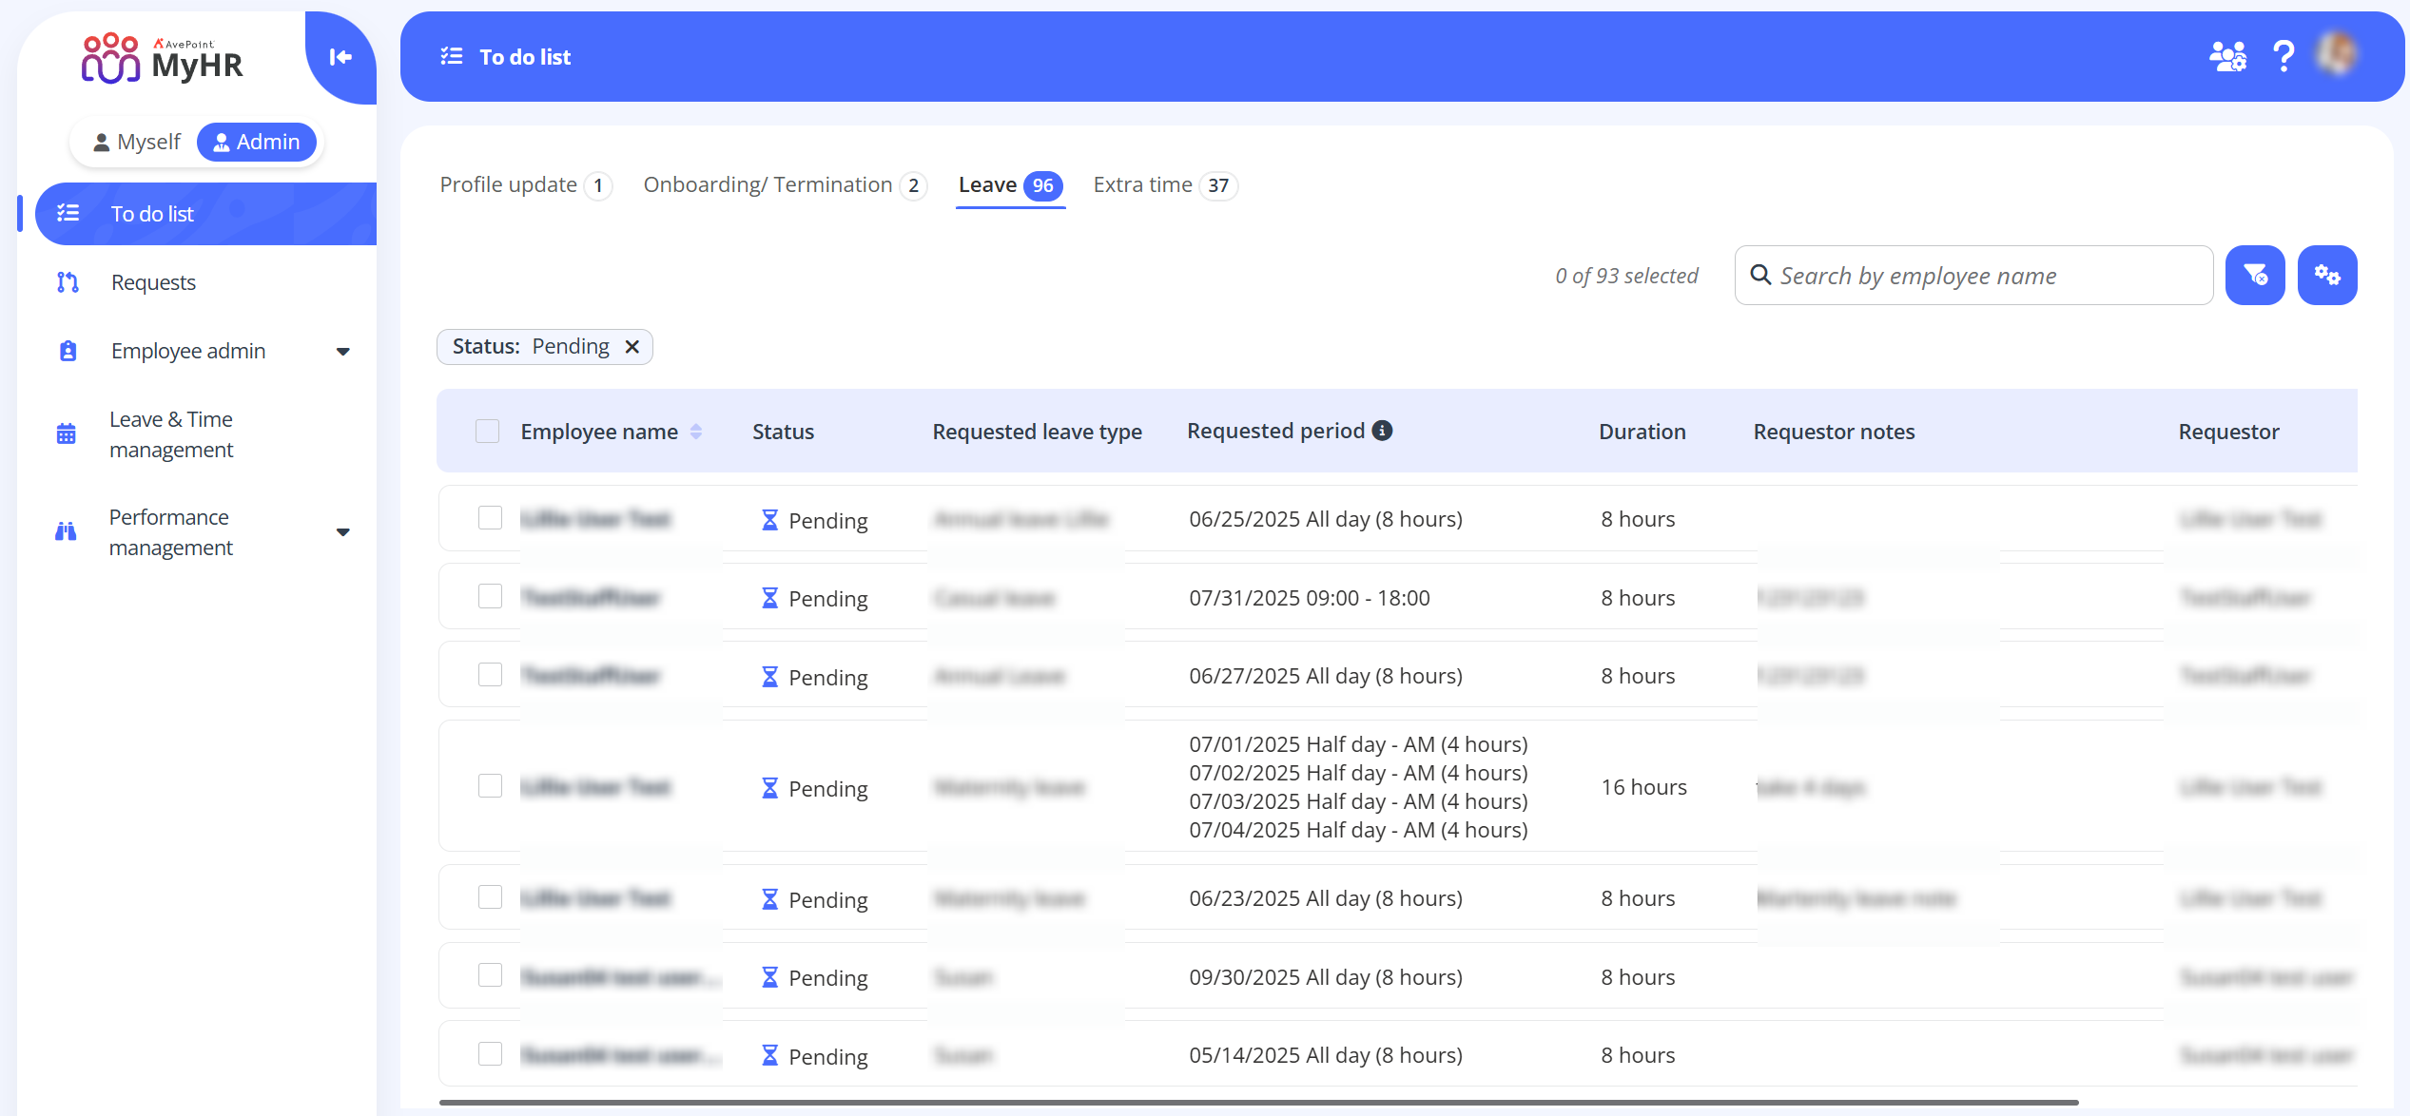Click the horizontal table scrollbar
Viewport: 2410px width, 1116px height.
[1257, 1103]
